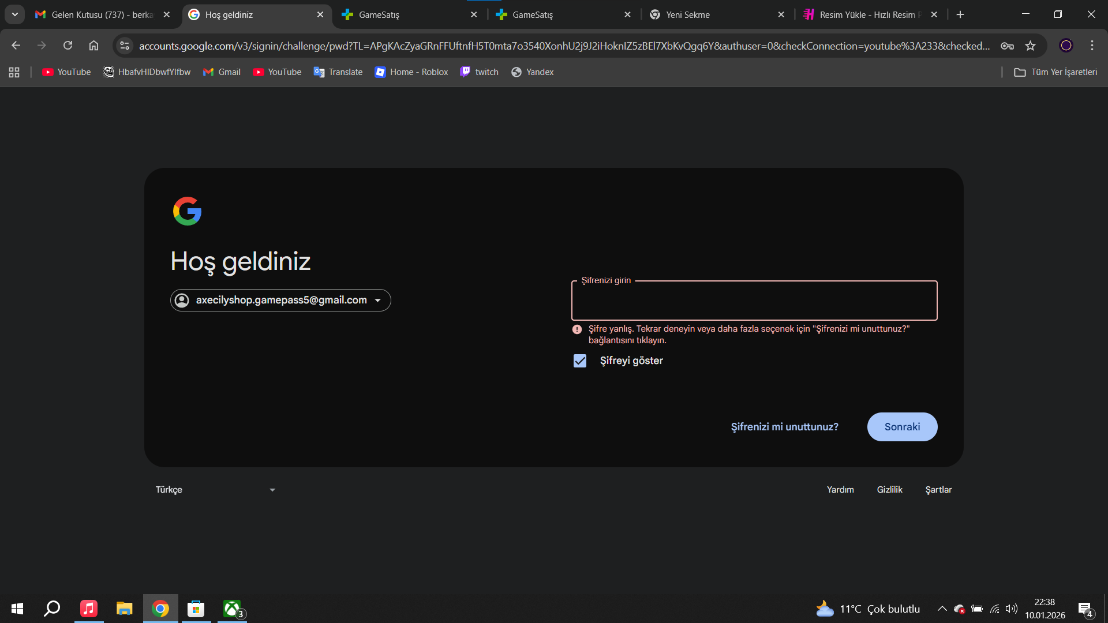
Task: Open the Windows Start menu
Action: coord(17,609)
